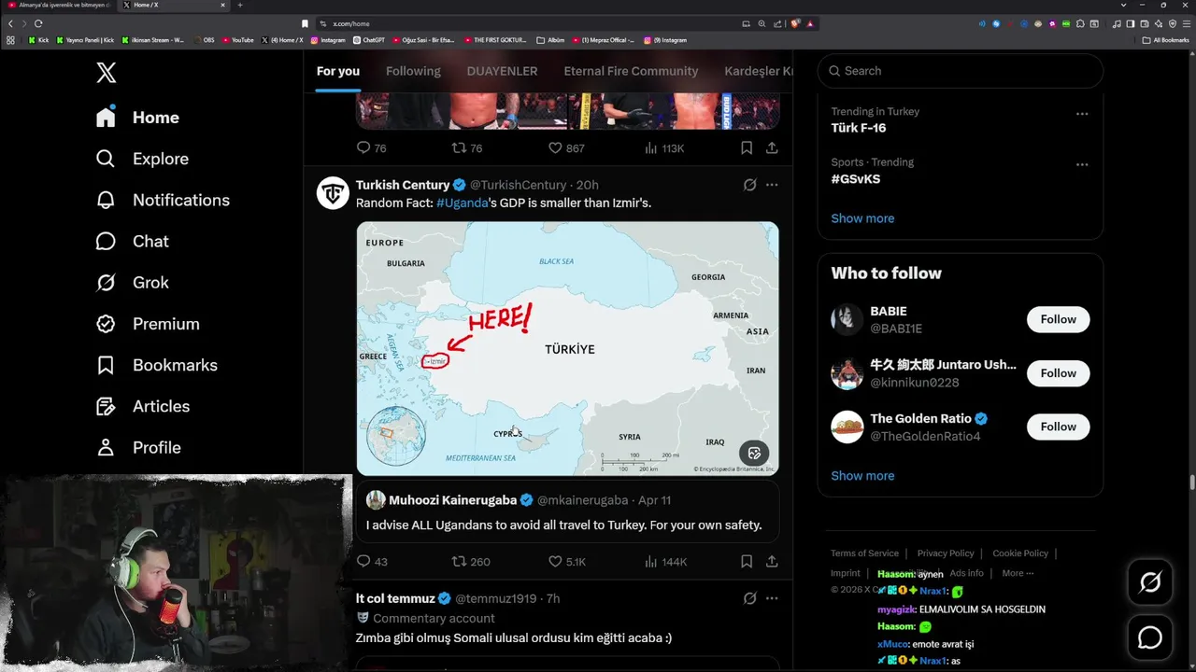1196x672 pixels.
Task: Open the floating chat messages button
Action: 1150,637
